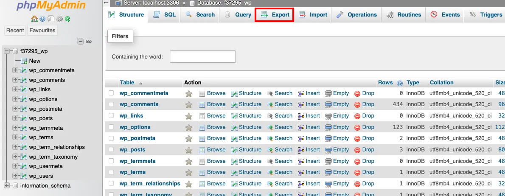
Task: Switch to the SQL tab
Action: (x=164, y=15)
